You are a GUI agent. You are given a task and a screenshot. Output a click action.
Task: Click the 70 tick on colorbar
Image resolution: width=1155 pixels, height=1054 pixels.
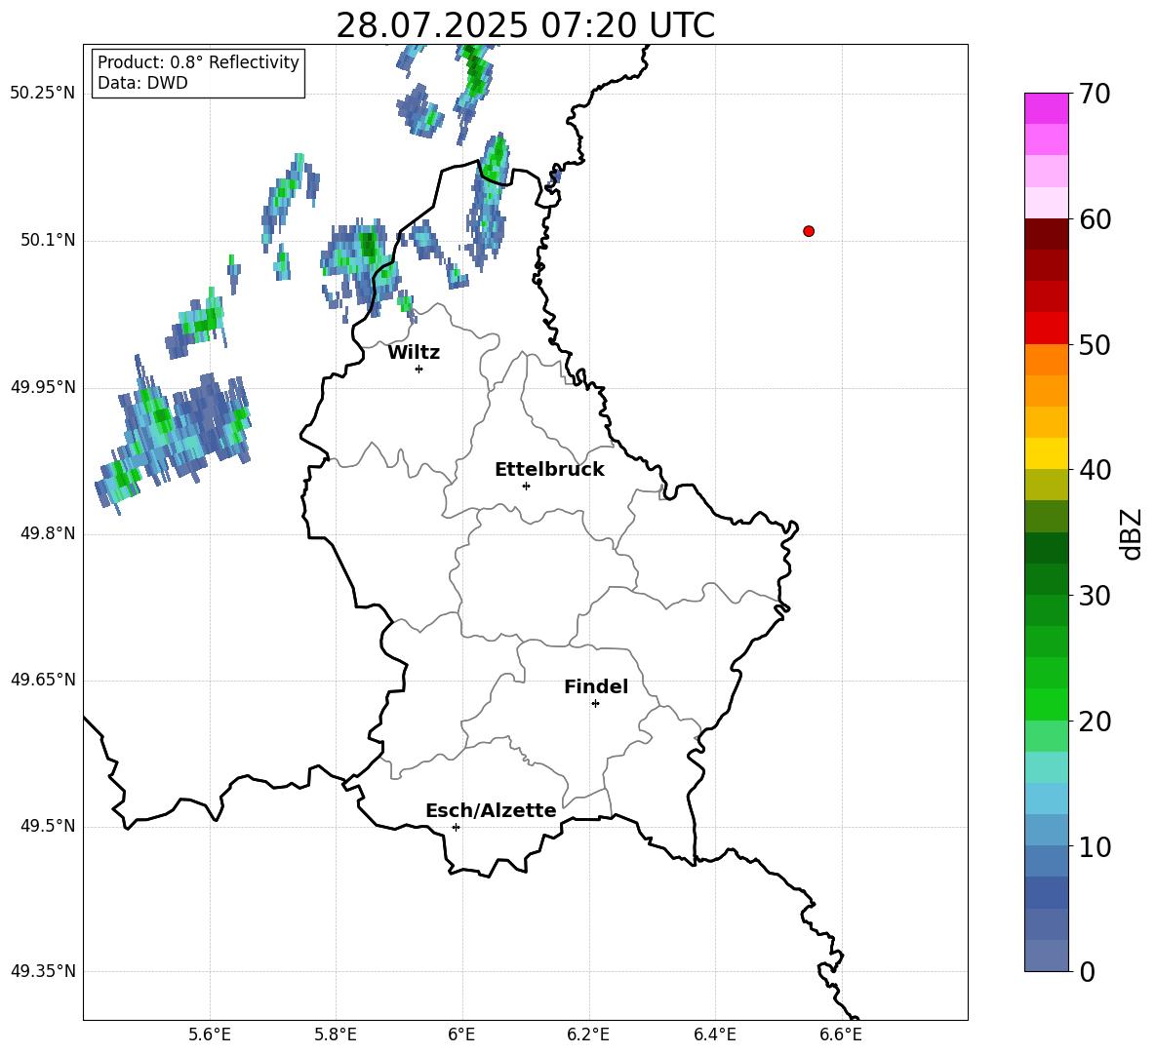pyautogui.click(x=1095, y=94)
